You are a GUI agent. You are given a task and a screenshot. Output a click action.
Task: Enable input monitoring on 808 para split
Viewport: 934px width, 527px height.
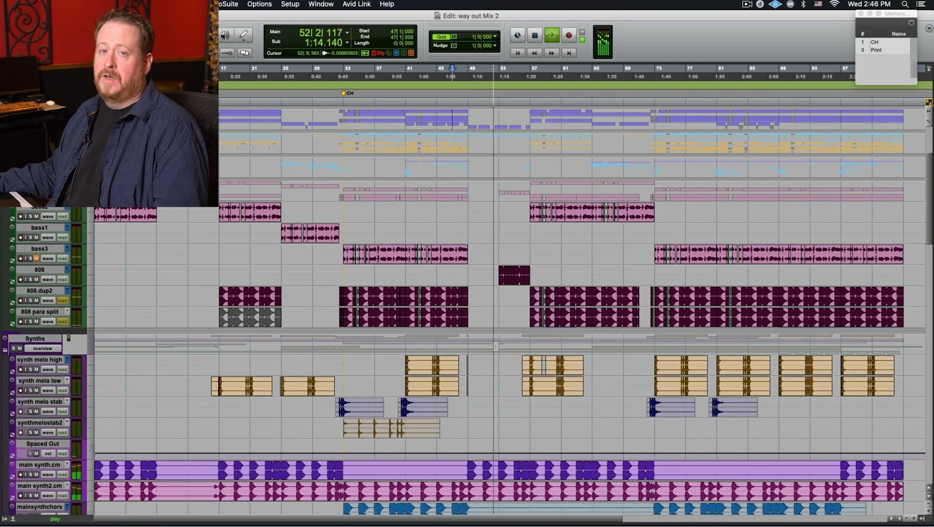tap(26, 322)
